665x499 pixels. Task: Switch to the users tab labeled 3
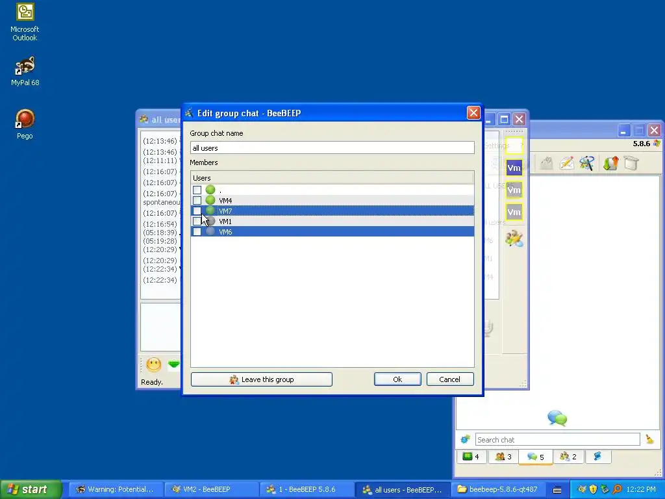pos(503,457)
